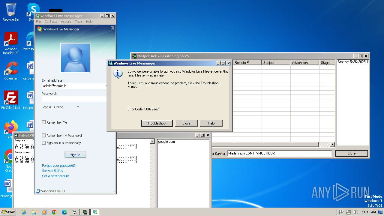Switch to the Fake DNS taskbar button

[74, 212]
